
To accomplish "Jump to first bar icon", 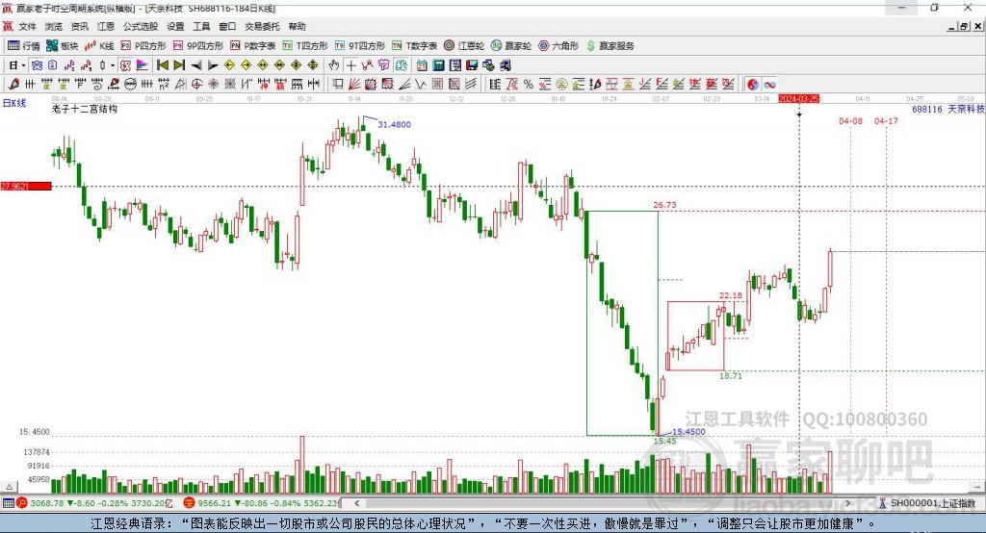I will [x=162, y=64].
